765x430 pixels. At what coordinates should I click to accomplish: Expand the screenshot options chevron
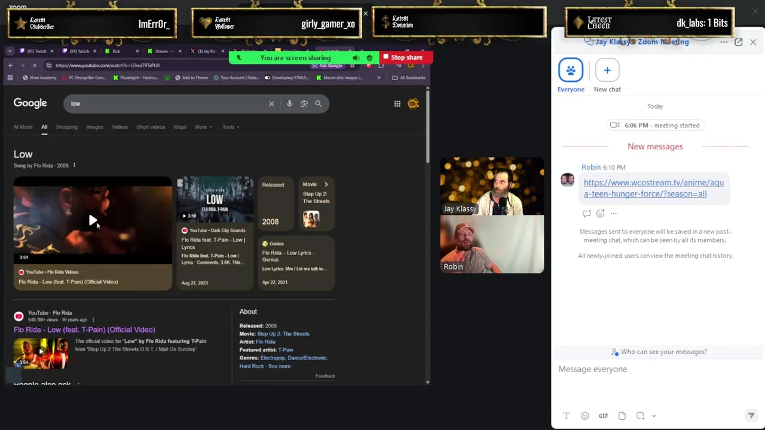coord(654,416)
